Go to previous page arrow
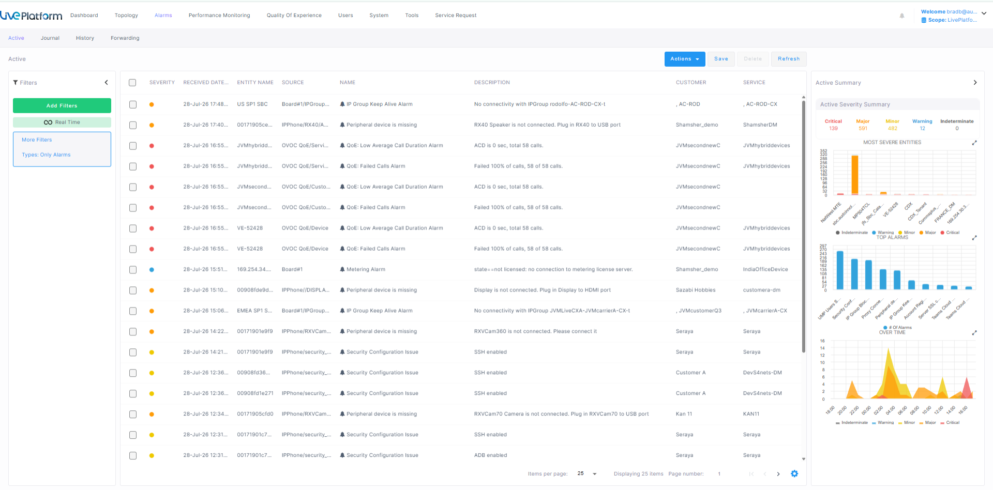This screenshot has width=993, height=490. click(765, 474)
